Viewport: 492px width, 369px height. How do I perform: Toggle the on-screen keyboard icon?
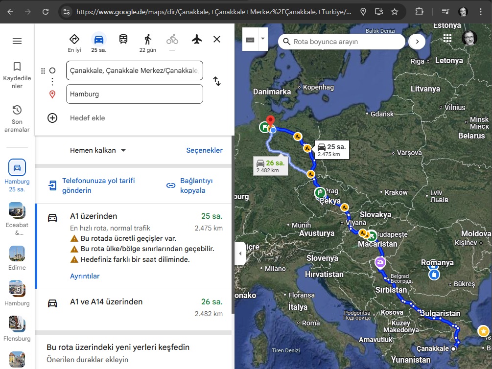click(250, 39)
